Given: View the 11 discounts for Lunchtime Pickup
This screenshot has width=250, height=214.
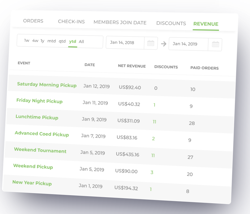Looking at the screenshot, I should pos(154,122).
